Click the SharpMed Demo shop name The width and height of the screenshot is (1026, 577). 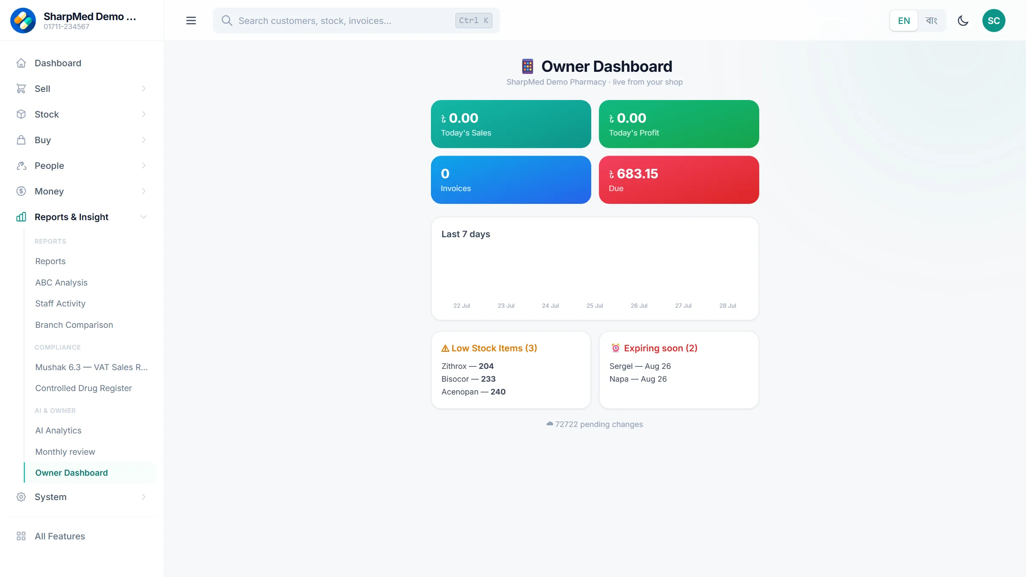click(90, 16)
